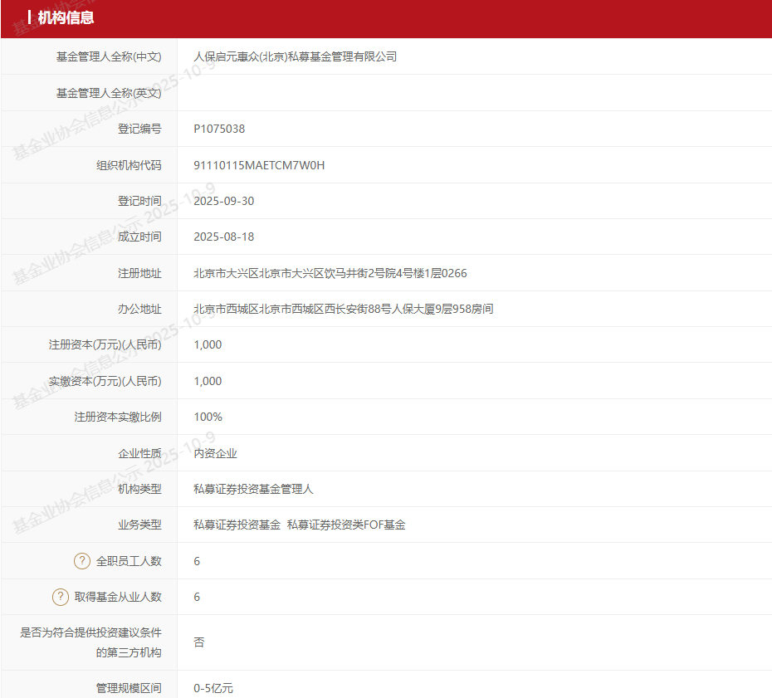
Task: Click registration number P1075038
Action: [x=219, y=129]
